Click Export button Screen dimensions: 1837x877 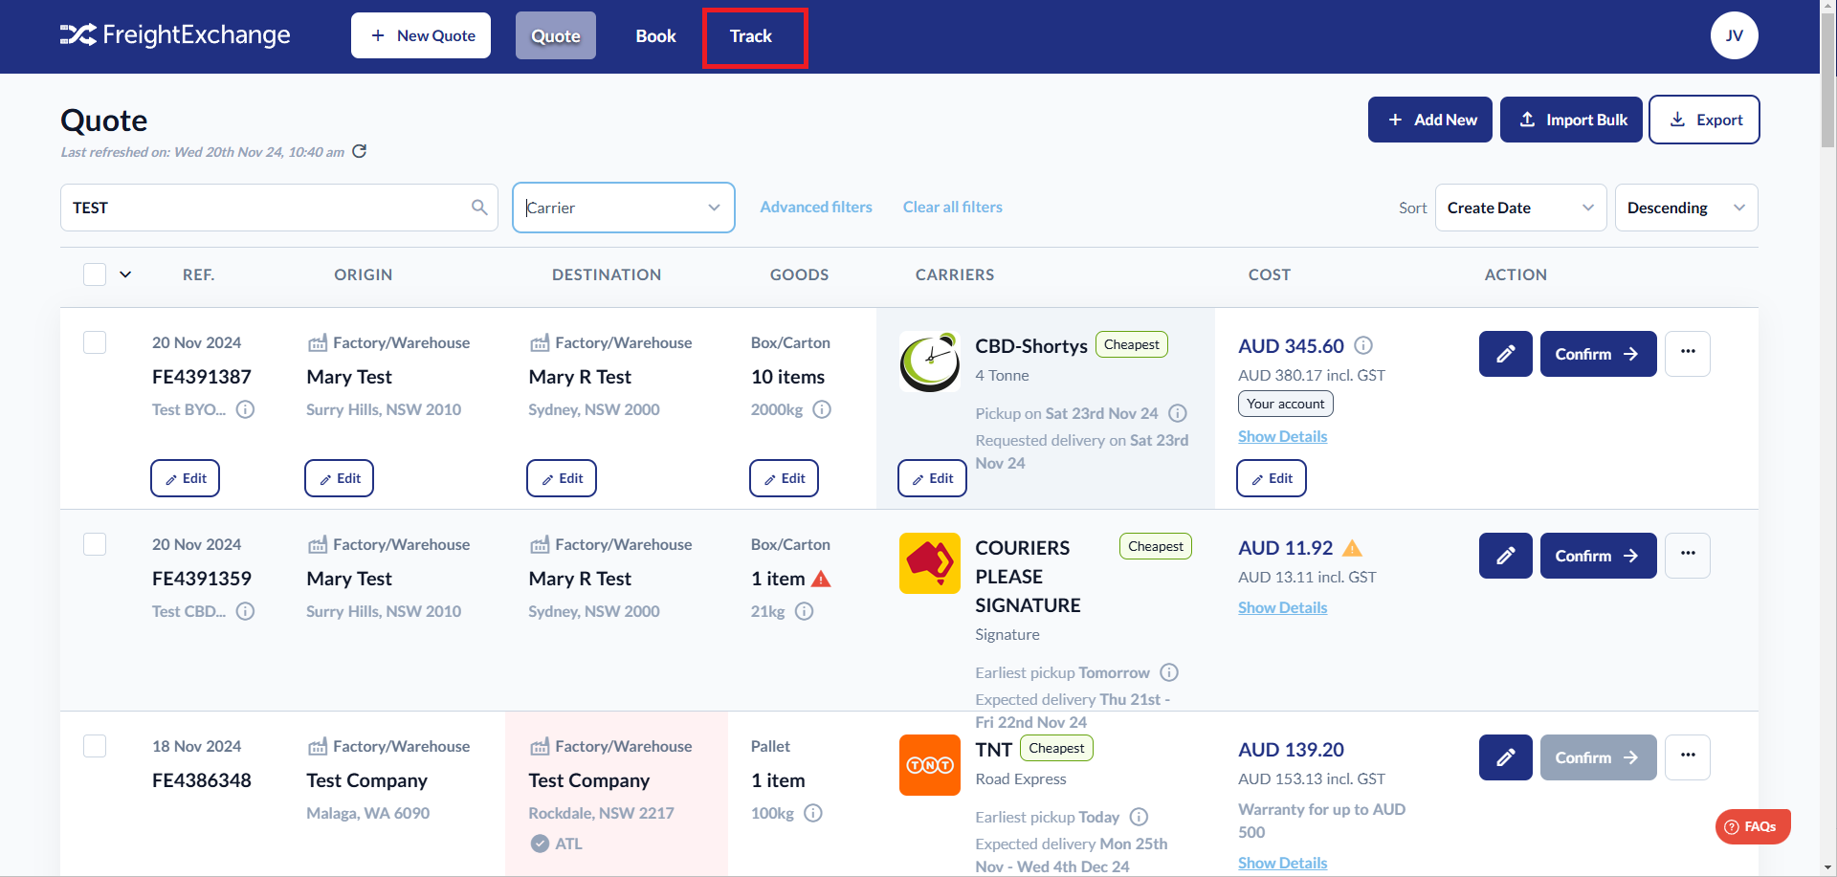click(x=1705, y=120)
